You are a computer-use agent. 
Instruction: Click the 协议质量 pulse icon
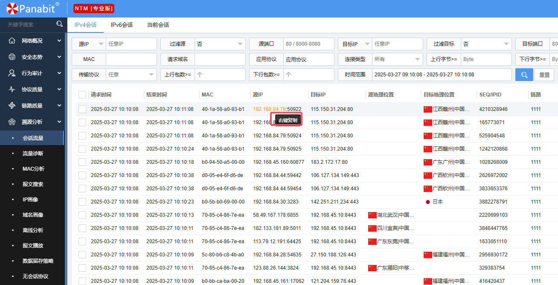click(x=12, y=89)
